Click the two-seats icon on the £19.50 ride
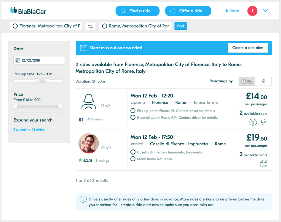281x222 pixels. tap(263, 163)
